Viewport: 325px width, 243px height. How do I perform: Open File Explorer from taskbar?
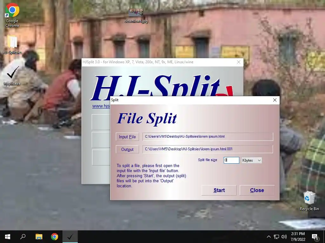click(x=39, y=237)
